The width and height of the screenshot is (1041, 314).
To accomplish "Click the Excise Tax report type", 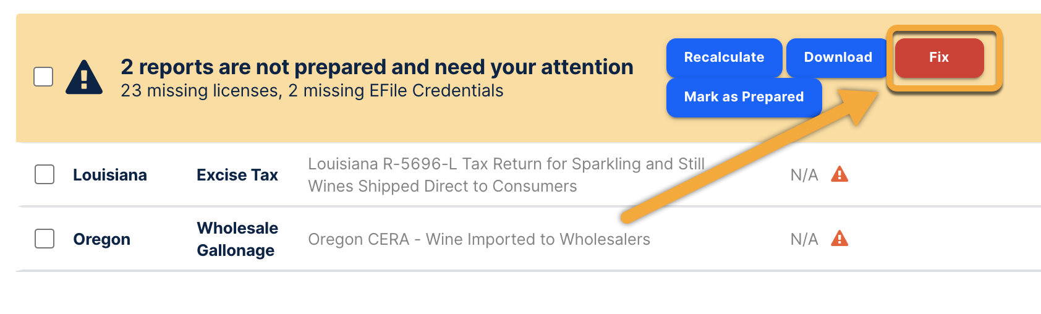I will (x=237, y=175).
